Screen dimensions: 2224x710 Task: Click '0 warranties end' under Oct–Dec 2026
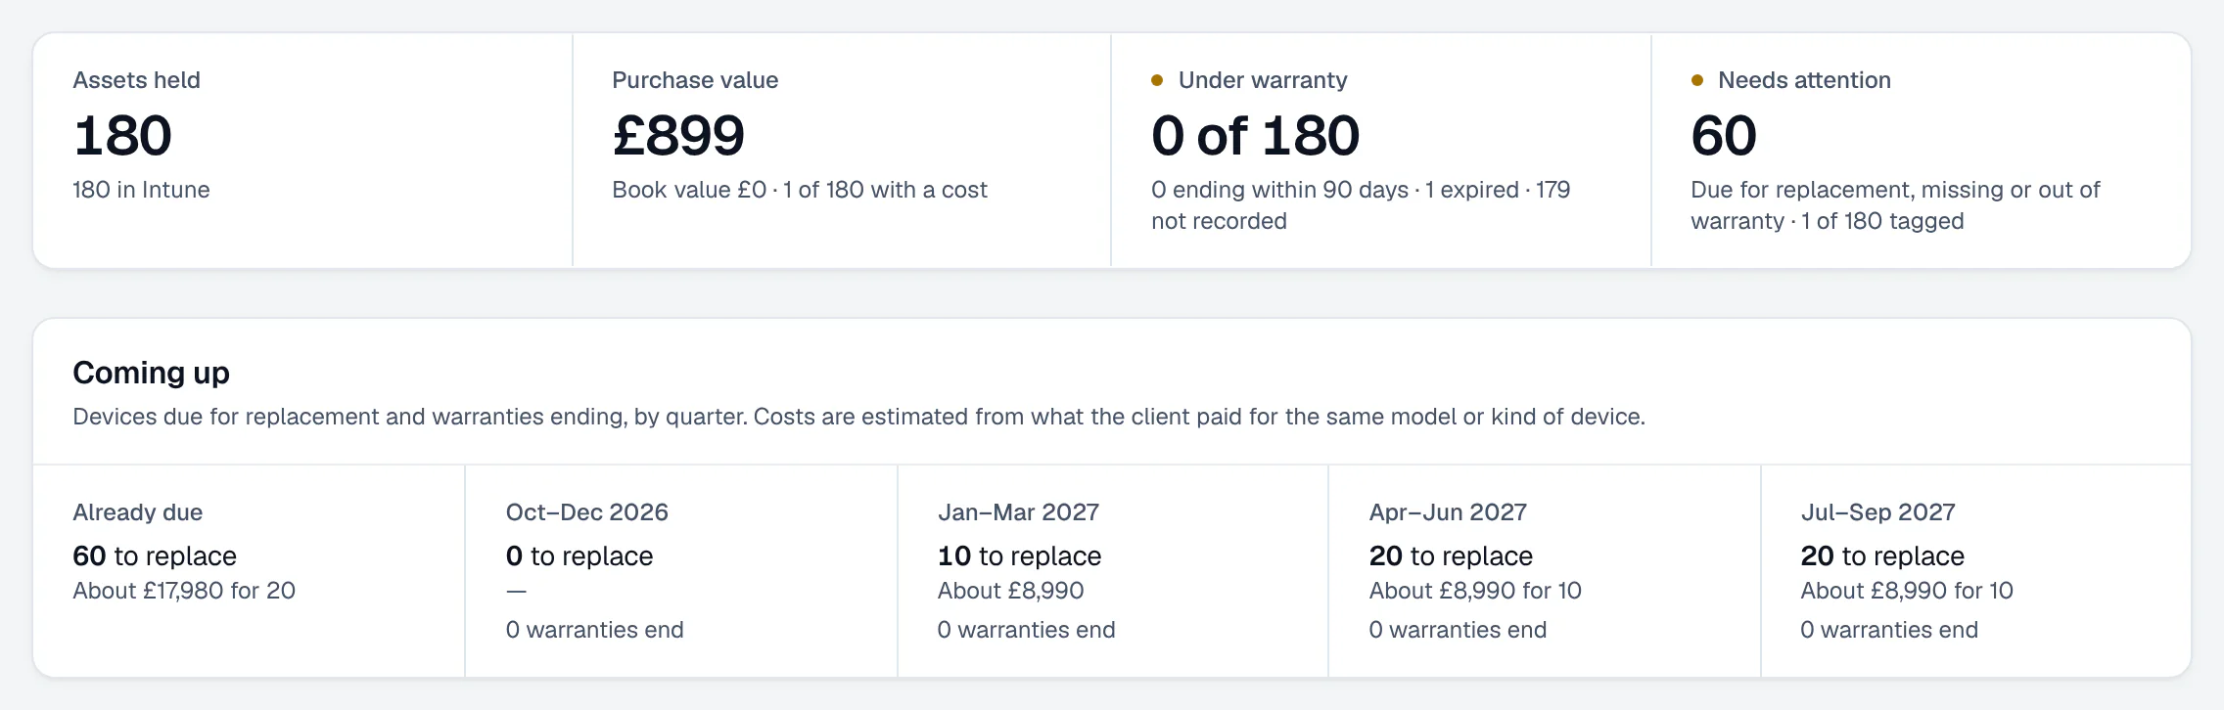tap(594, 630)
